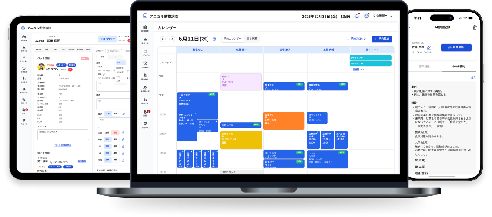Open date picker icon beside 6月11日(水)
The height and width of the screenshot is (217, 492).
point(214,39)
